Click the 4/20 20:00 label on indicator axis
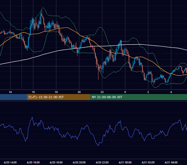Image resolution: width=187 pixels, height=165 pixels. click(79, 162)
